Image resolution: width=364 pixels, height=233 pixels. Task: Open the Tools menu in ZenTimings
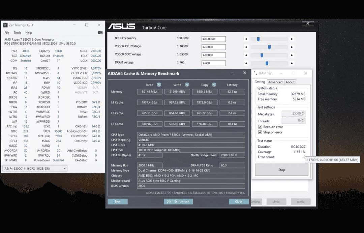(x=17, y=33)
